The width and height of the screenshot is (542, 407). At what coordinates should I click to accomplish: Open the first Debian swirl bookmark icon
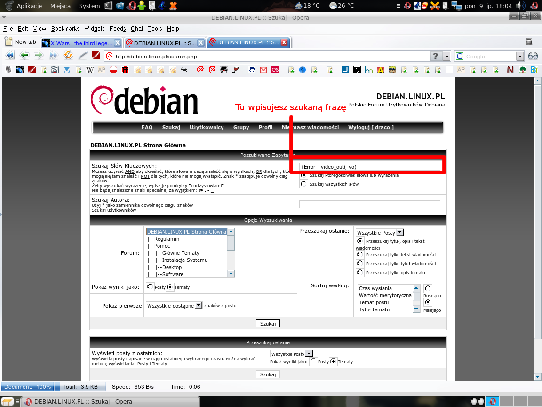click(200, 70)
